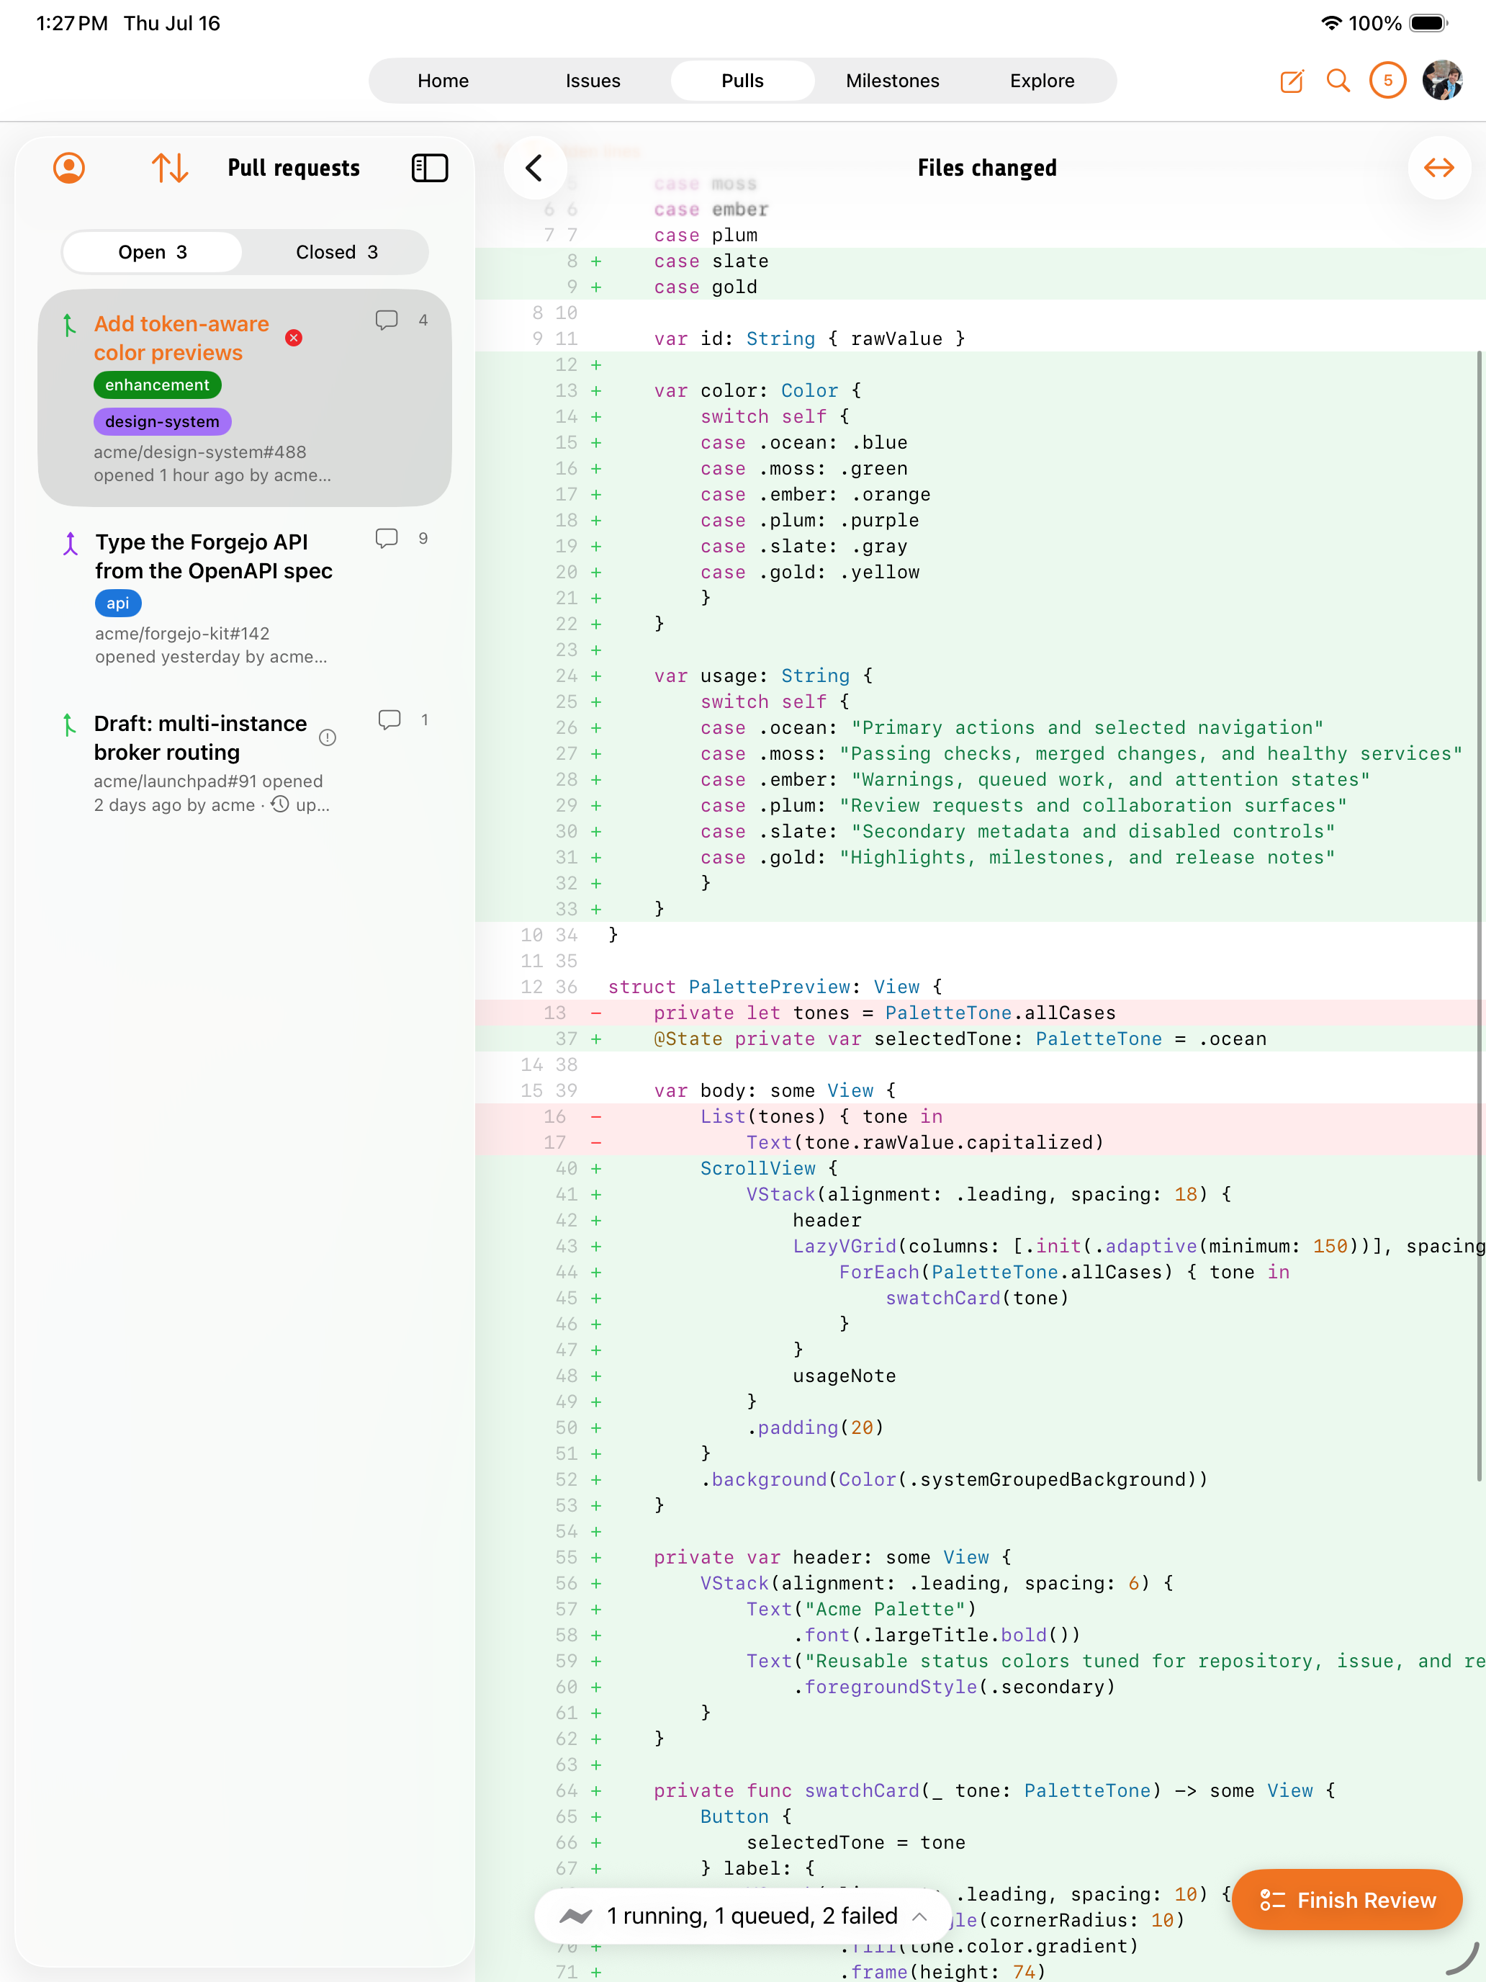Screen dimensions: 1486x1982
Task: Toggle full-width diff with the horizontal arrows icon
Action: click(x=1438, y=168)
